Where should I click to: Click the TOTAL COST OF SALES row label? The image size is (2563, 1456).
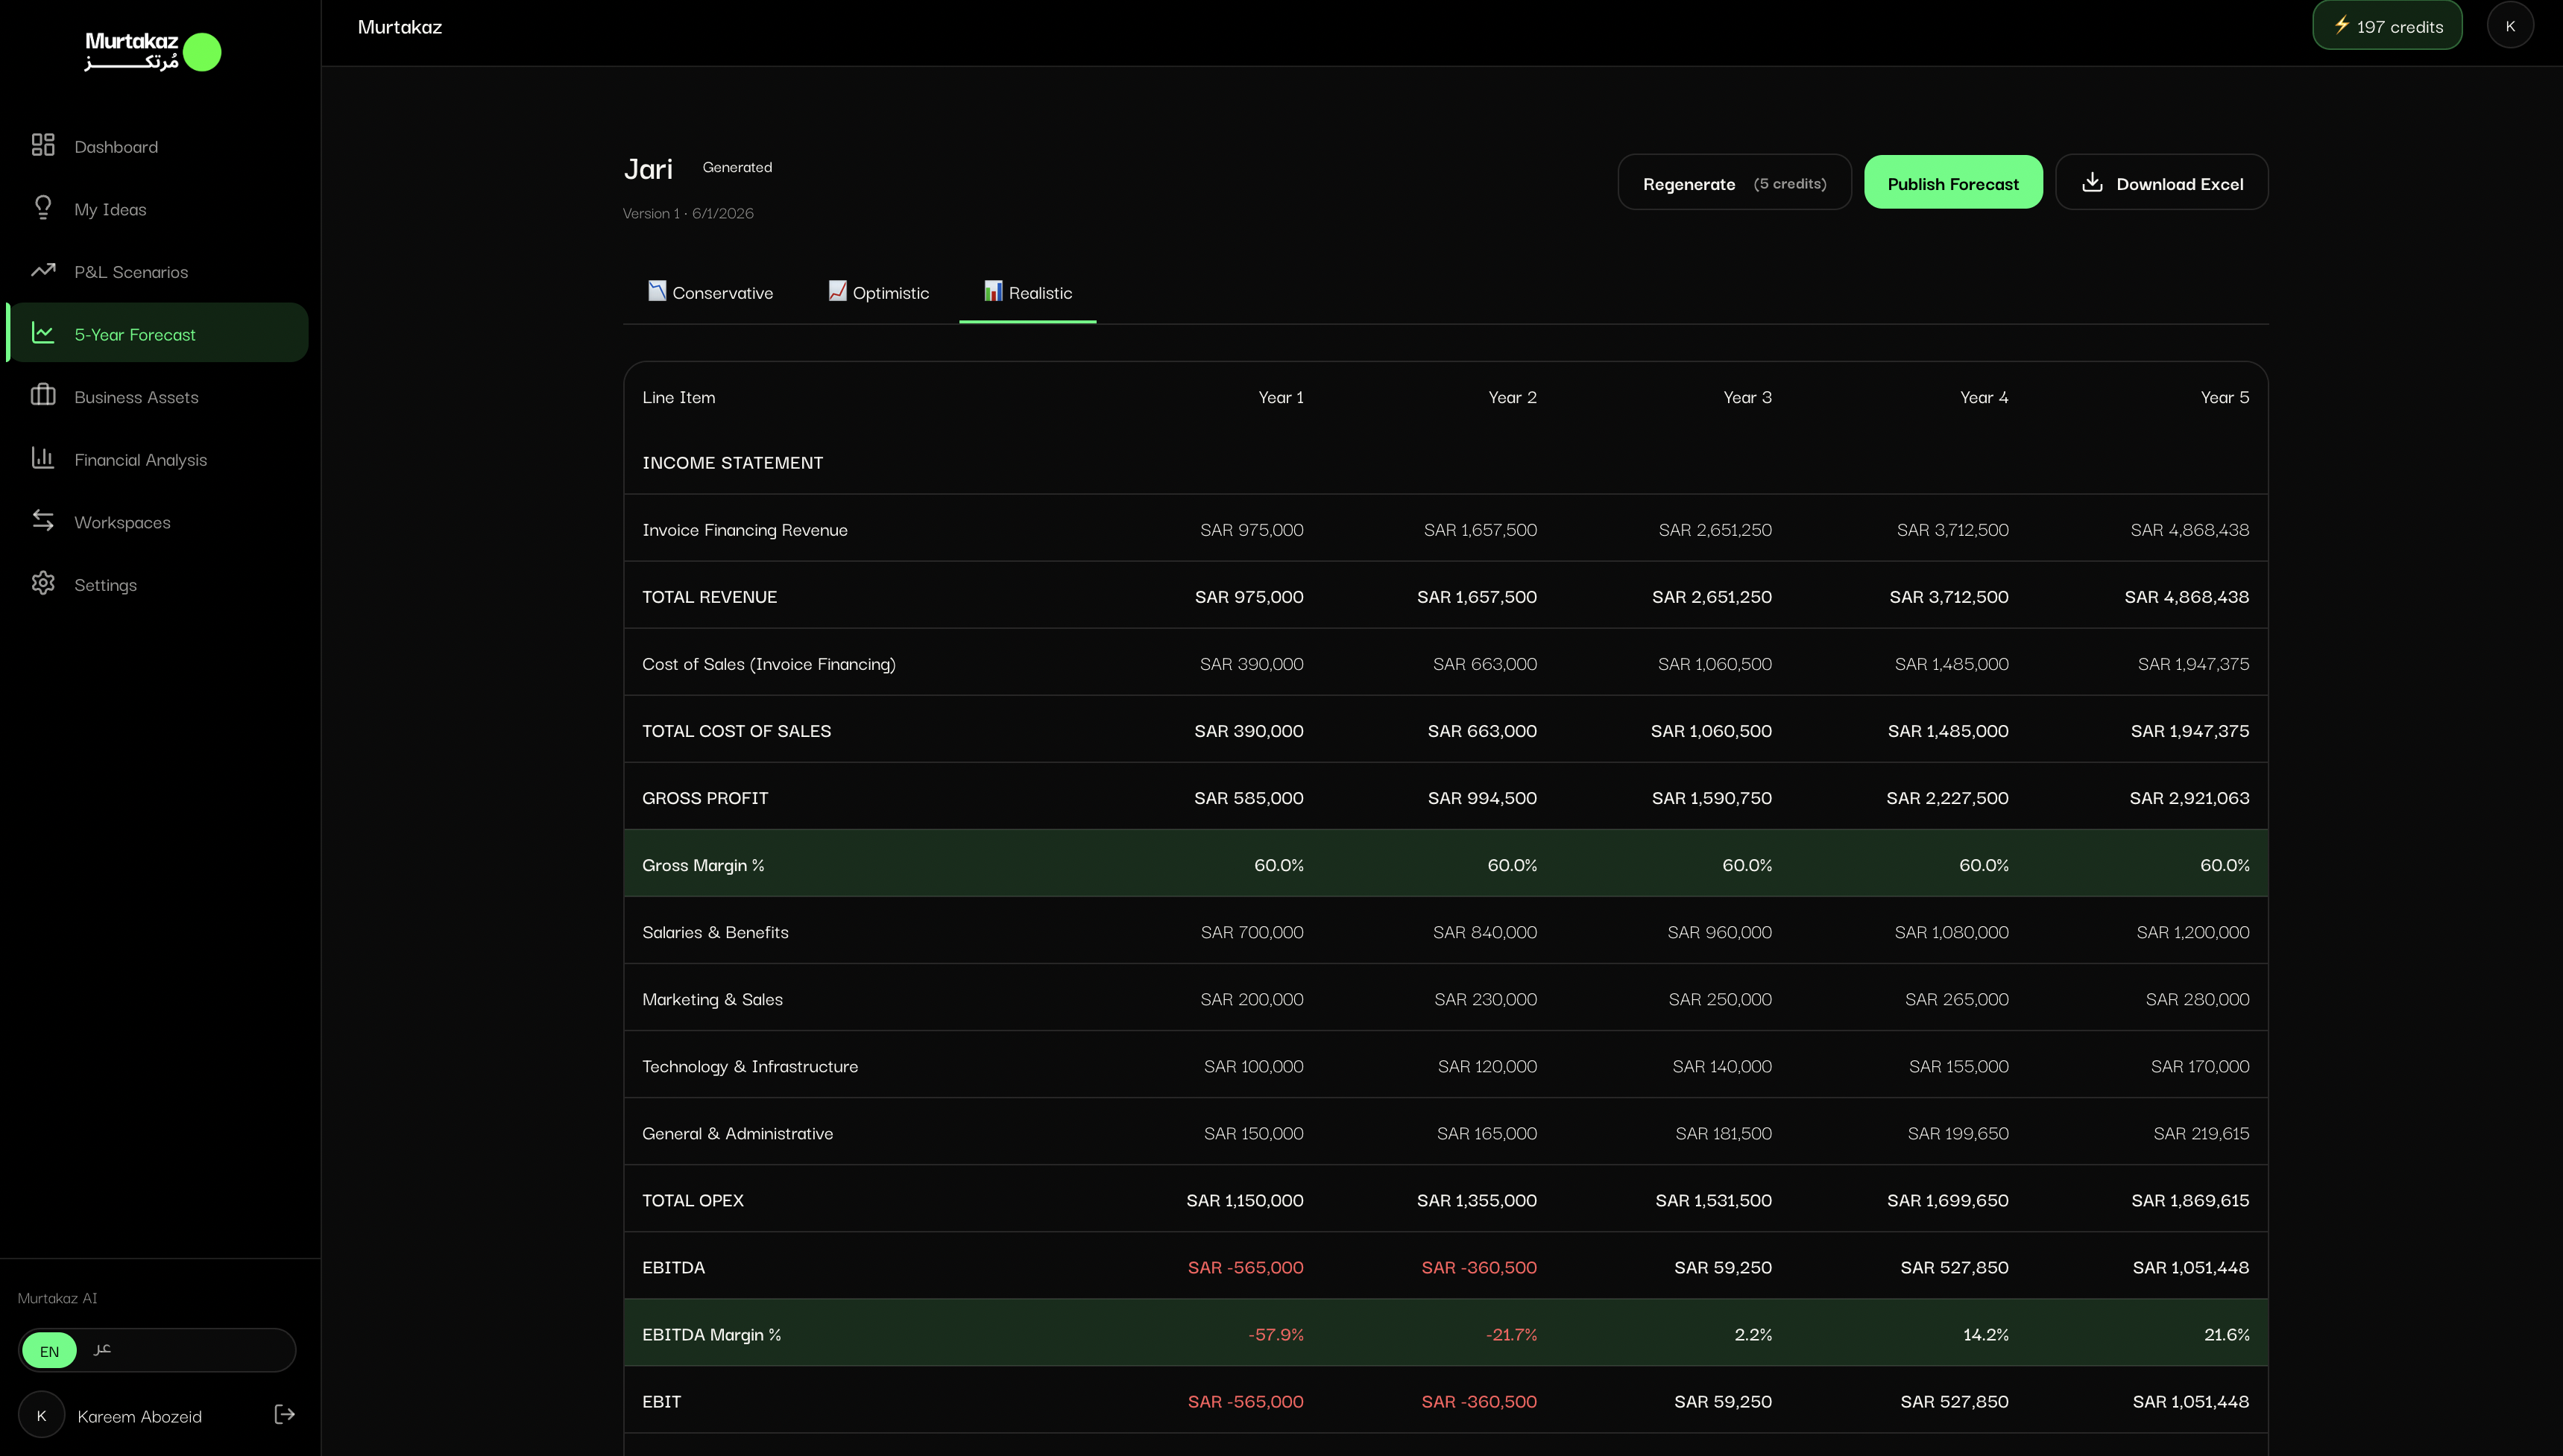click(x=737, y=731)
